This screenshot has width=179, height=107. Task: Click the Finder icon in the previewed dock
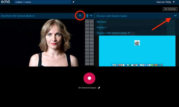[x=113, y=65]
